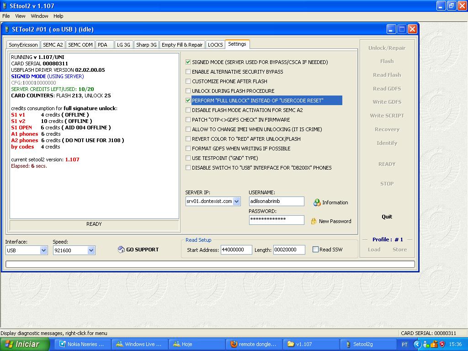Image resolution: width=468 pixels, height=351 pixels.
Task: Click the New Password lock icon
Action: [x=314, y=221]
